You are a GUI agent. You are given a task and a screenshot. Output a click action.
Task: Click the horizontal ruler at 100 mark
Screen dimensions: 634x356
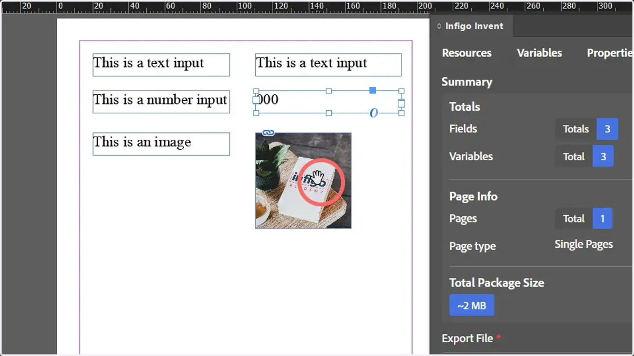click(245, 6)
